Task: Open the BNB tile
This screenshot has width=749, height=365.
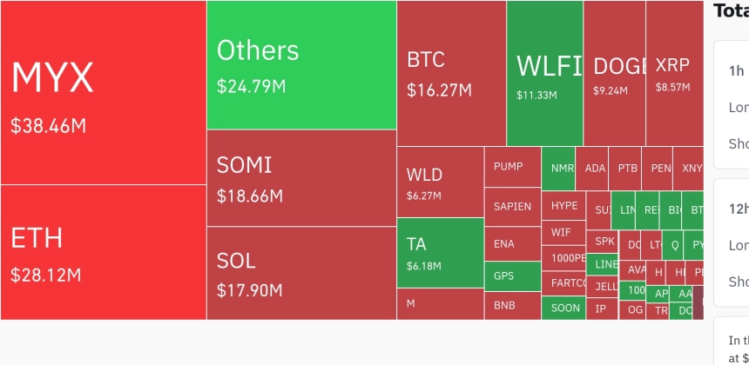Action: tap(513, 305)
